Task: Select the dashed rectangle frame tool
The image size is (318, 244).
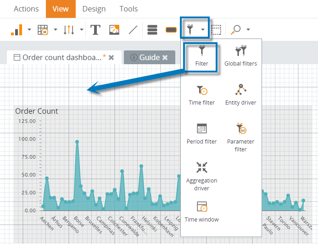Action: pyautogui.click(x=216, y=30)
